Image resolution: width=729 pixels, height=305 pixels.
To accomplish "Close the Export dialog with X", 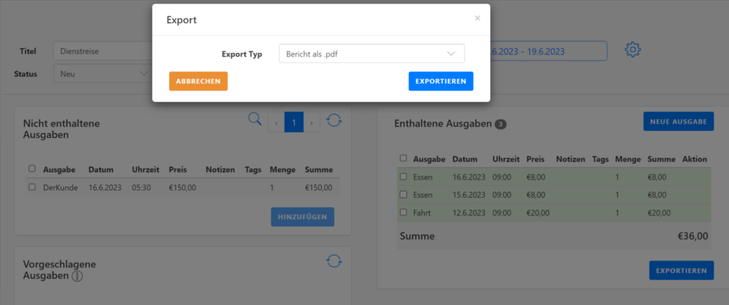I will click(477, 18).
